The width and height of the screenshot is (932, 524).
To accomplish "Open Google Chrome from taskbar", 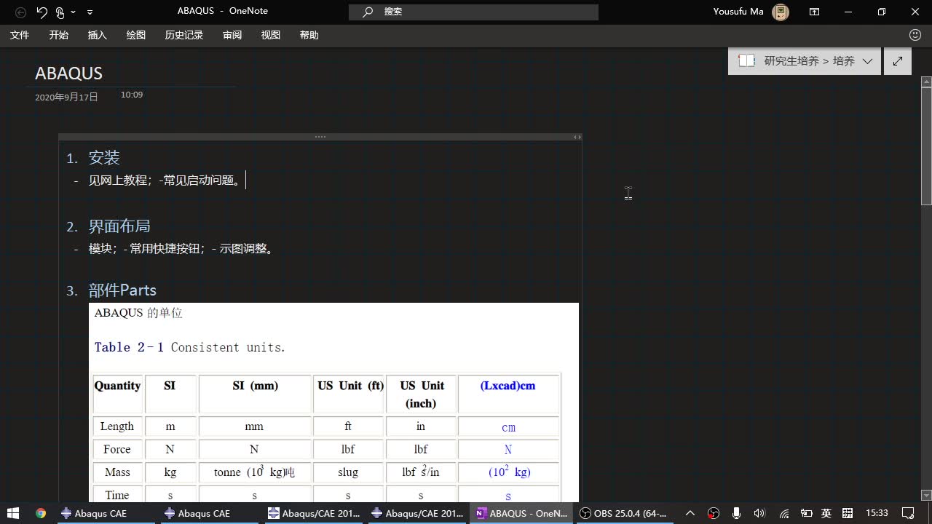I will pyautogui.click(x=41, y=513).
